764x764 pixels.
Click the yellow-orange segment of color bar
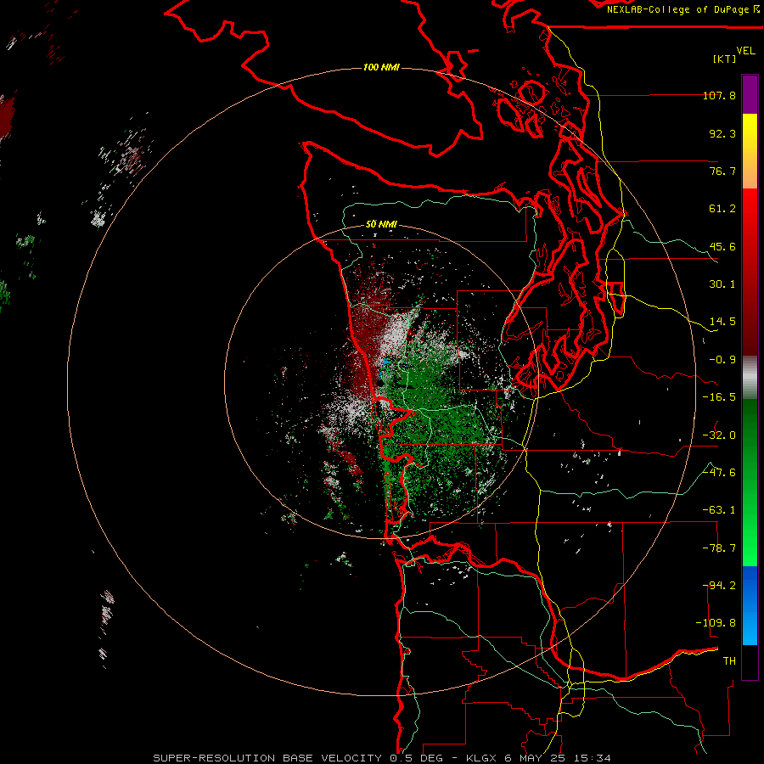(750, 151)
